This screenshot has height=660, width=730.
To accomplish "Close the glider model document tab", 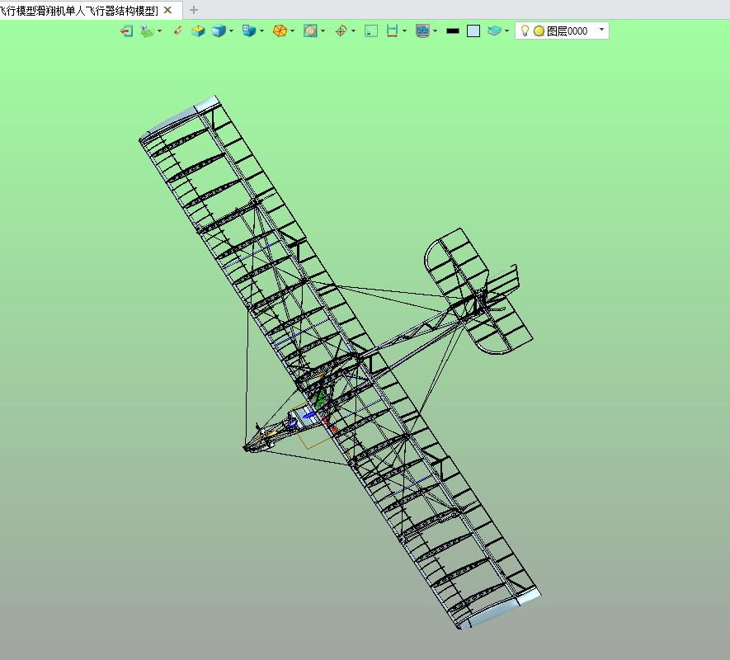I will pyautogui.click(x=168, y=10).
